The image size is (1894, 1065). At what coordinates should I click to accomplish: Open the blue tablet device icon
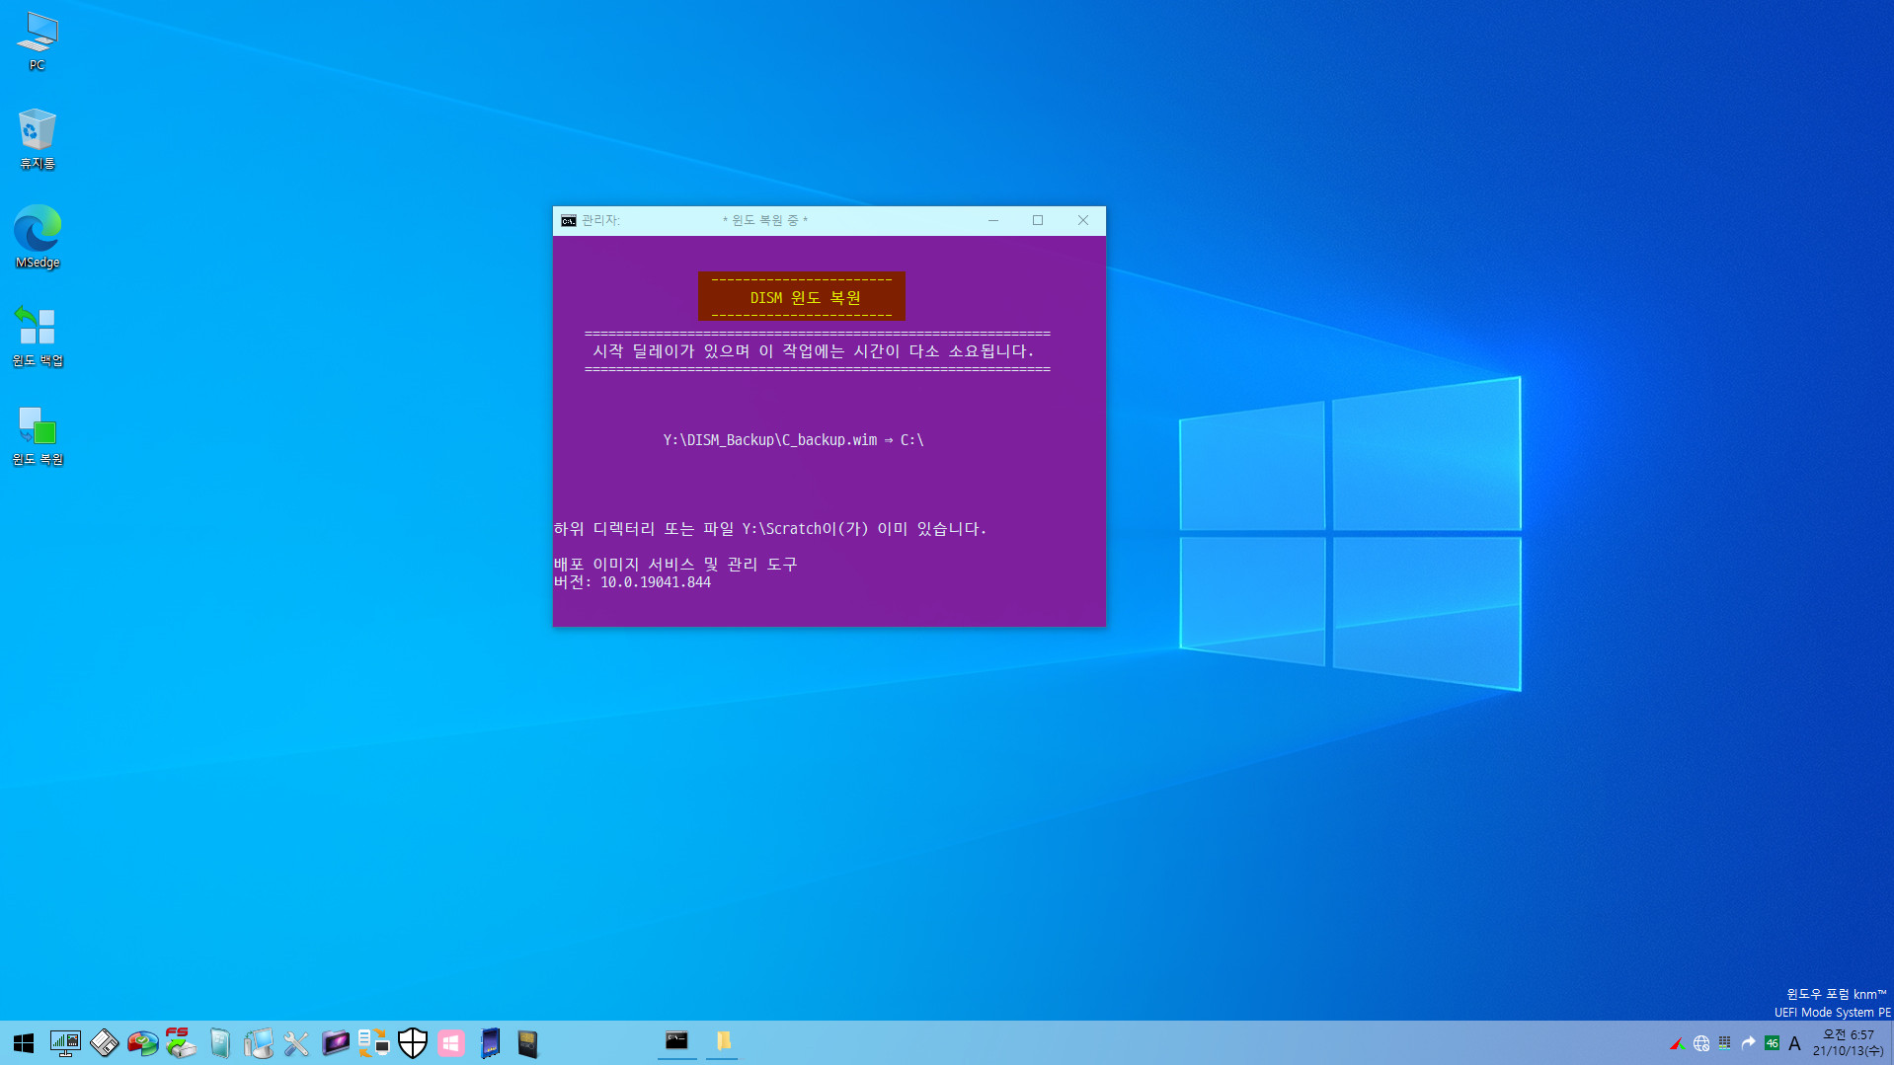pos(490,1043)
